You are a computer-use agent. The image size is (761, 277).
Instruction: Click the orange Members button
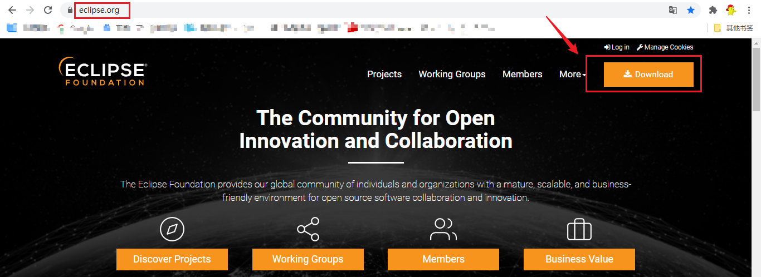click(x=443, y=259)
